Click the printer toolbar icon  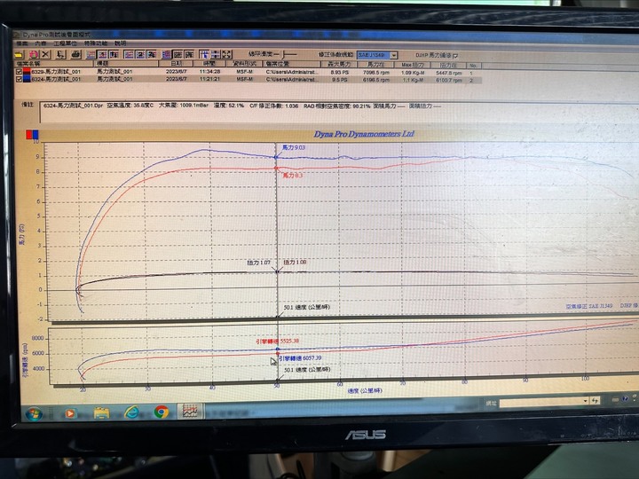pyautogui.click(x=76, y=54)
